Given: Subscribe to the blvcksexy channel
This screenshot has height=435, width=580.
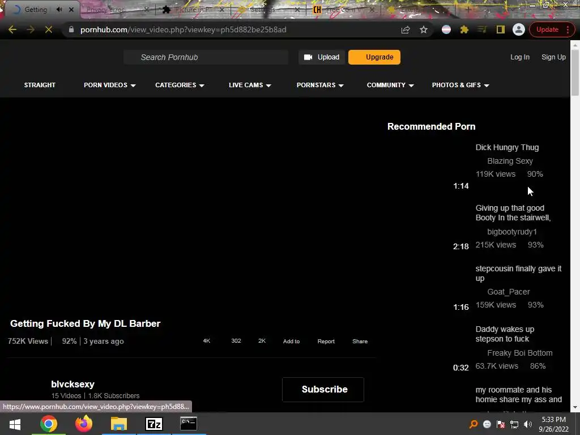Looking at the screenshot, I should [x=323, y=390].
